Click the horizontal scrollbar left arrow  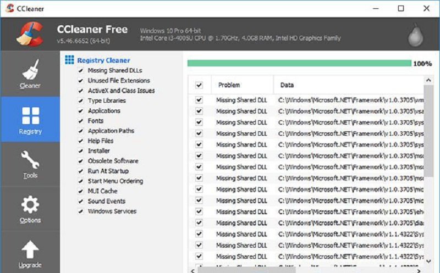[193, 271]
